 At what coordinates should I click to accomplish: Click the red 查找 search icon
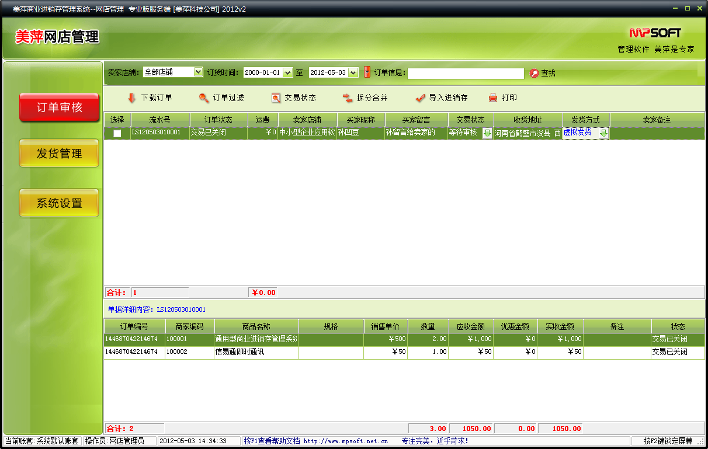click(x=534, y=74)
